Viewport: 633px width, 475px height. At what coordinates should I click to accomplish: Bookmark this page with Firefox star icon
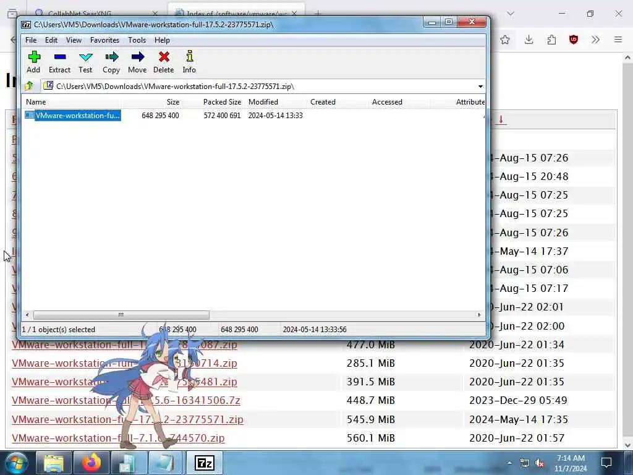(504, 40)
